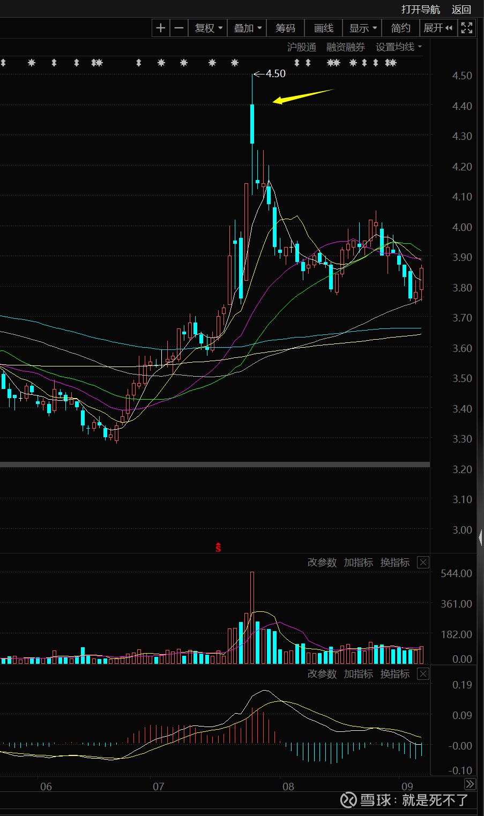Switch to 简约 simple view mode
Viewport: 484px width, 816px height.
400,28
